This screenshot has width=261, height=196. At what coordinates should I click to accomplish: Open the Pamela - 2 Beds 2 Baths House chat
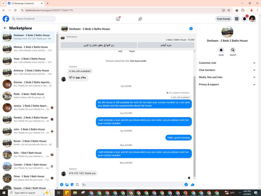28,119
